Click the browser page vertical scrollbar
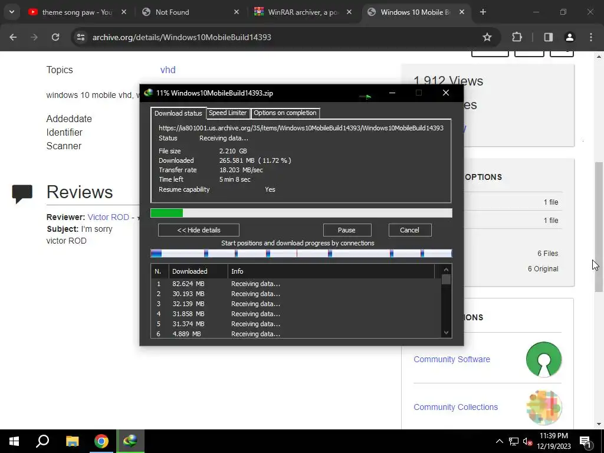 (x=599, y=227)
